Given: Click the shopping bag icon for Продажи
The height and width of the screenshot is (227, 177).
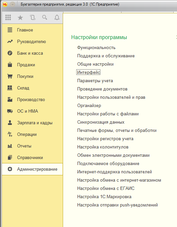Looking at the screenshot, I should [10, 65].
